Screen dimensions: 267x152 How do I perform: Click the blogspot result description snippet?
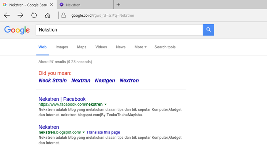[110, 140]
